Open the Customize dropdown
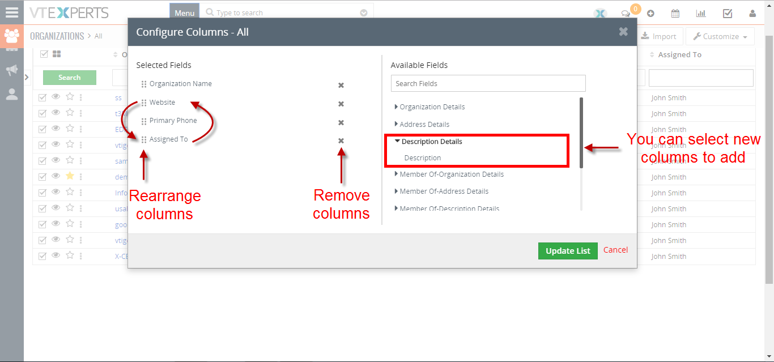 (x=720, y=36)
